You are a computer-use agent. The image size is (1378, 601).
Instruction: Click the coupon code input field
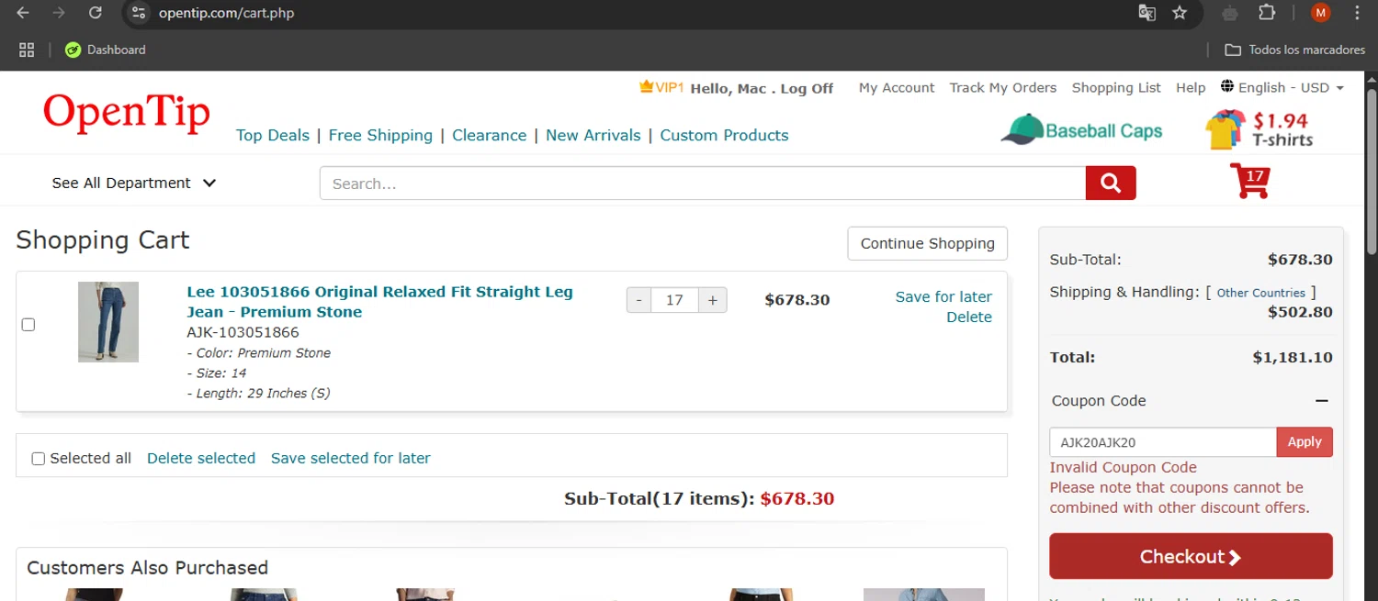[x=1162, y=442]
